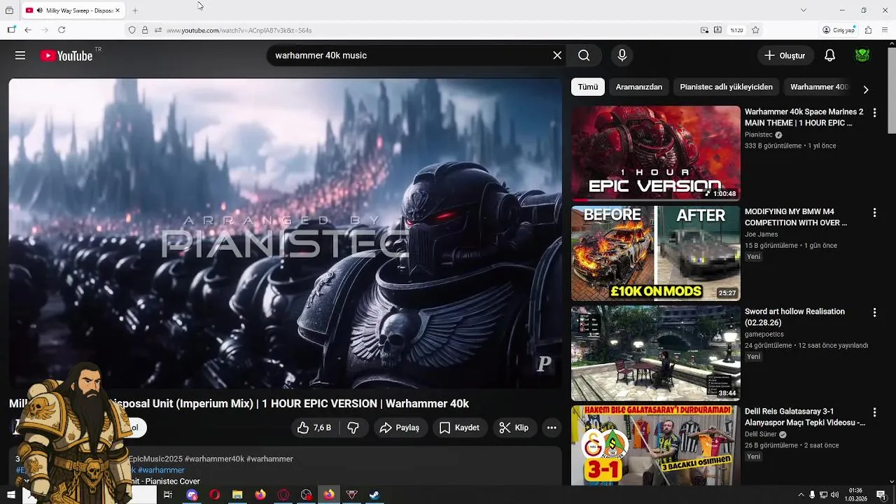Show more filter chips with arrow
The image size is (896, 504).
click(865, 89)
